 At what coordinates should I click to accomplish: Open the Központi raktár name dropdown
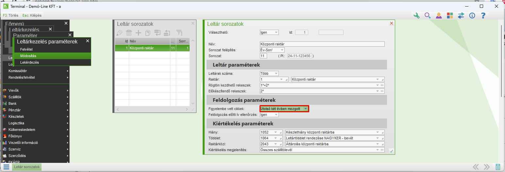point(378,79)
